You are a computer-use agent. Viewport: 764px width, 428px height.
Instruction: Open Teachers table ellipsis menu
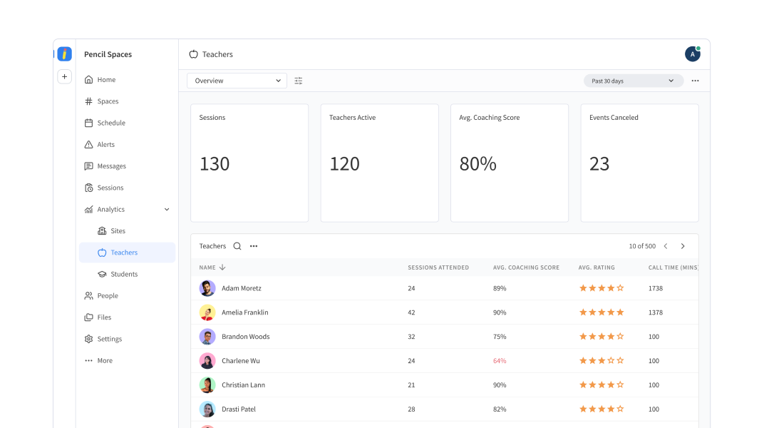(x=254, y=246)
